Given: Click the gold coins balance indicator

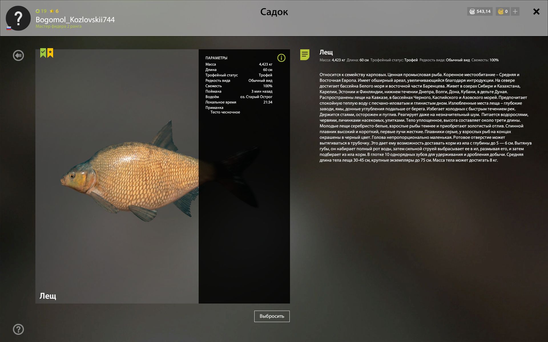Looking at the screenshot, I should pyautogui.click(x=503, y=11).
